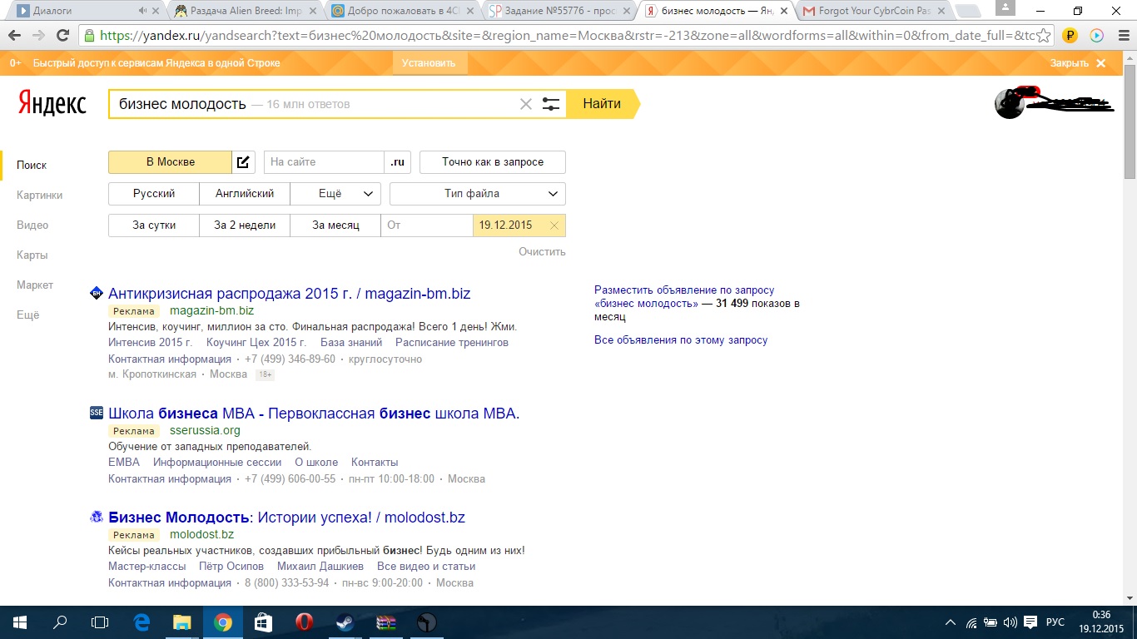Click the Очистить filters link
Screen dimensions: 1137x639
542,251
